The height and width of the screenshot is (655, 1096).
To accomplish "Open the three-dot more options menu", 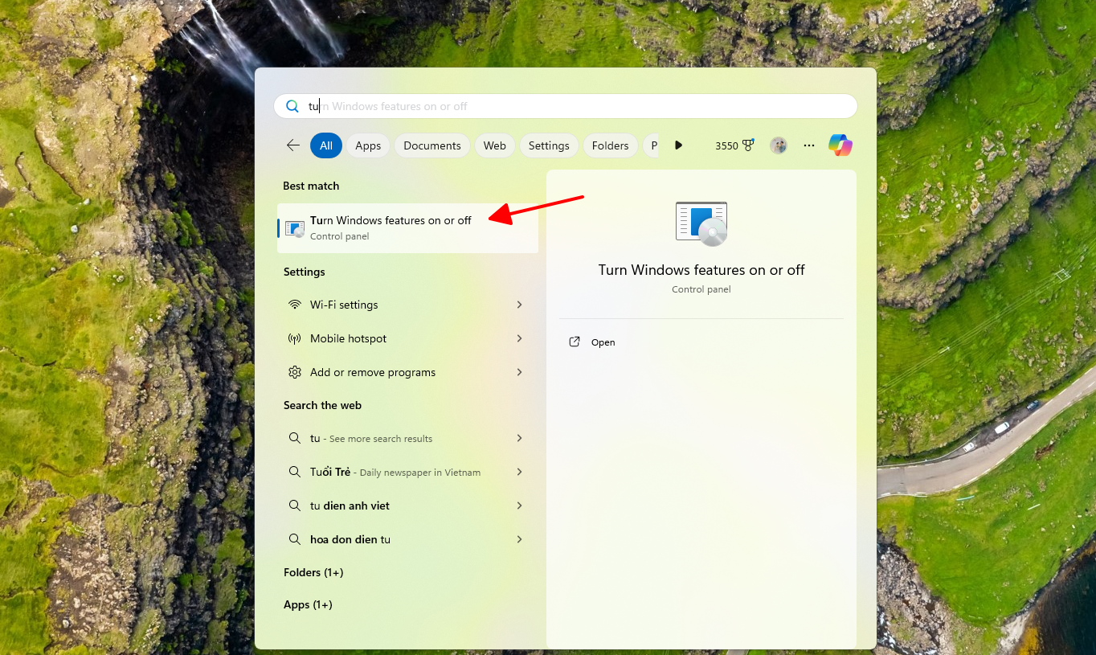I will click(x=810, y=145).
